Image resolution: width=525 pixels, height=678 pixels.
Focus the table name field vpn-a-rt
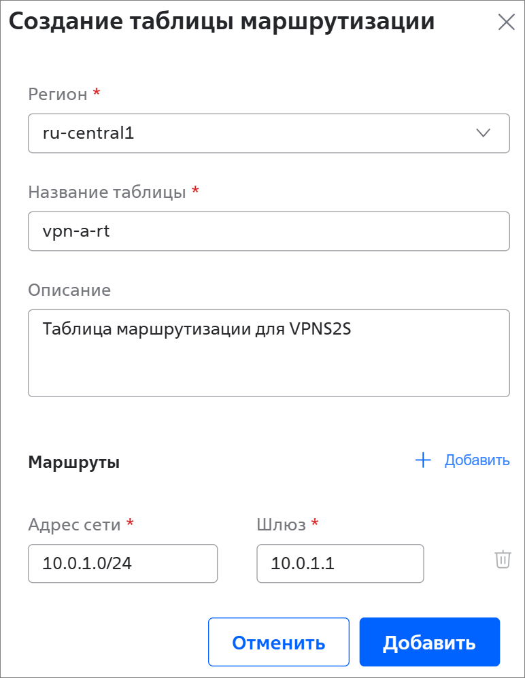269,231
